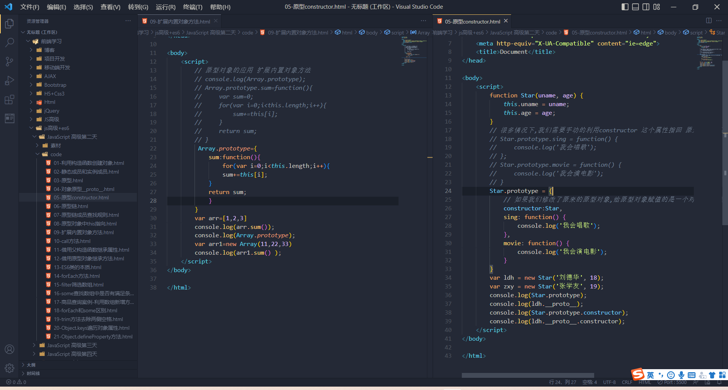
Task: Change line ending by clicking CRLF
Action: click(x=627, y=382)
